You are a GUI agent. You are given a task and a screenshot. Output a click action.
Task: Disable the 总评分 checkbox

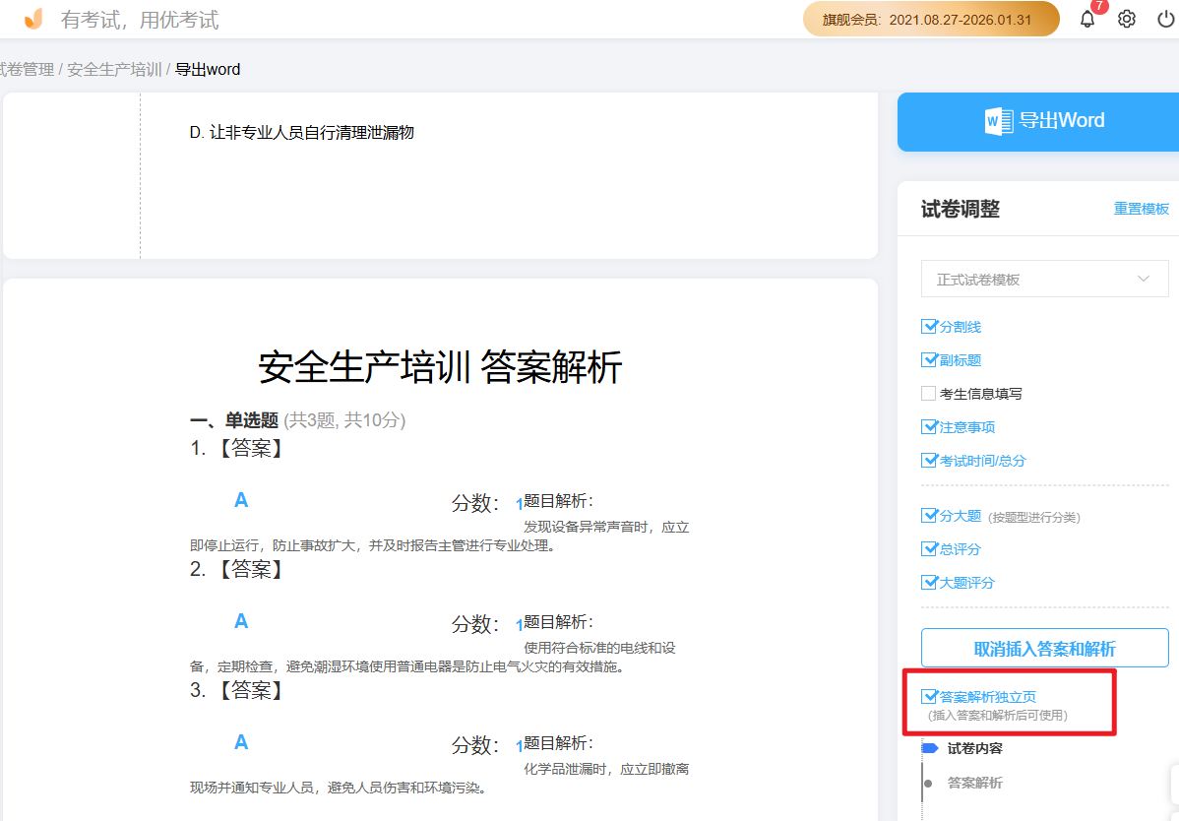pyautogui.click(x=927, y=548)
